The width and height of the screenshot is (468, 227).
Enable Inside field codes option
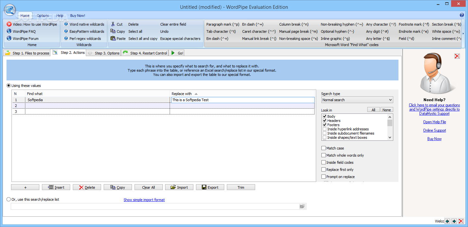(x=323, y=162)
